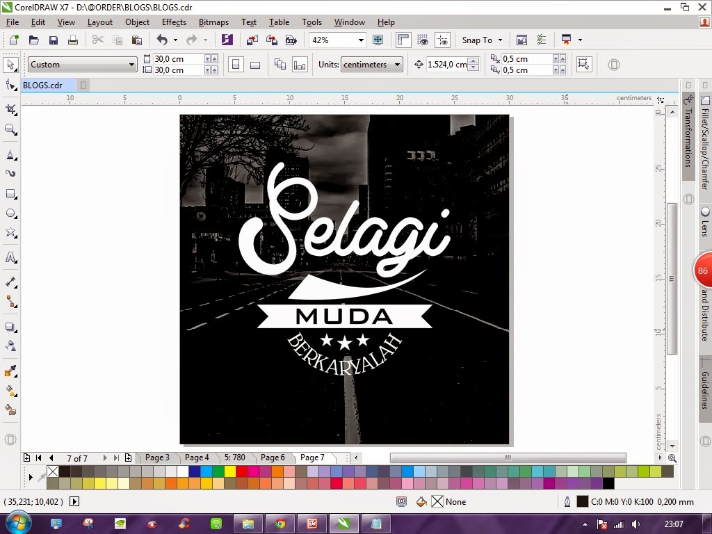Toggle Show Rulers button
Screen dimensions: 712x534
click(403, 40)
